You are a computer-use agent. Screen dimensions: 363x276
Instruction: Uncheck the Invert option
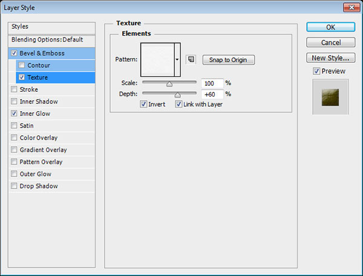coord(143,104)
